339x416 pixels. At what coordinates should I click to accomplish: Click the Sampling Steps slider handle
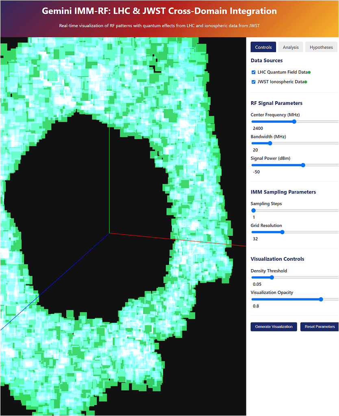click(254, 211)
